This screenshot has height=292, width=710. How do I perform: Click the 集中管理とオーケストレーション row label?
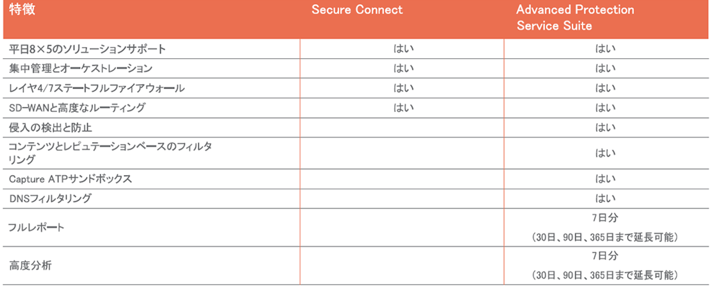tap(80, 69)
